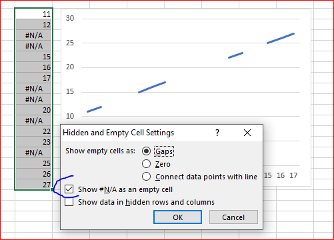Viewport: 334px width, 240px height.
Task: Open dialog help question mark
Action: coord(217,133)
